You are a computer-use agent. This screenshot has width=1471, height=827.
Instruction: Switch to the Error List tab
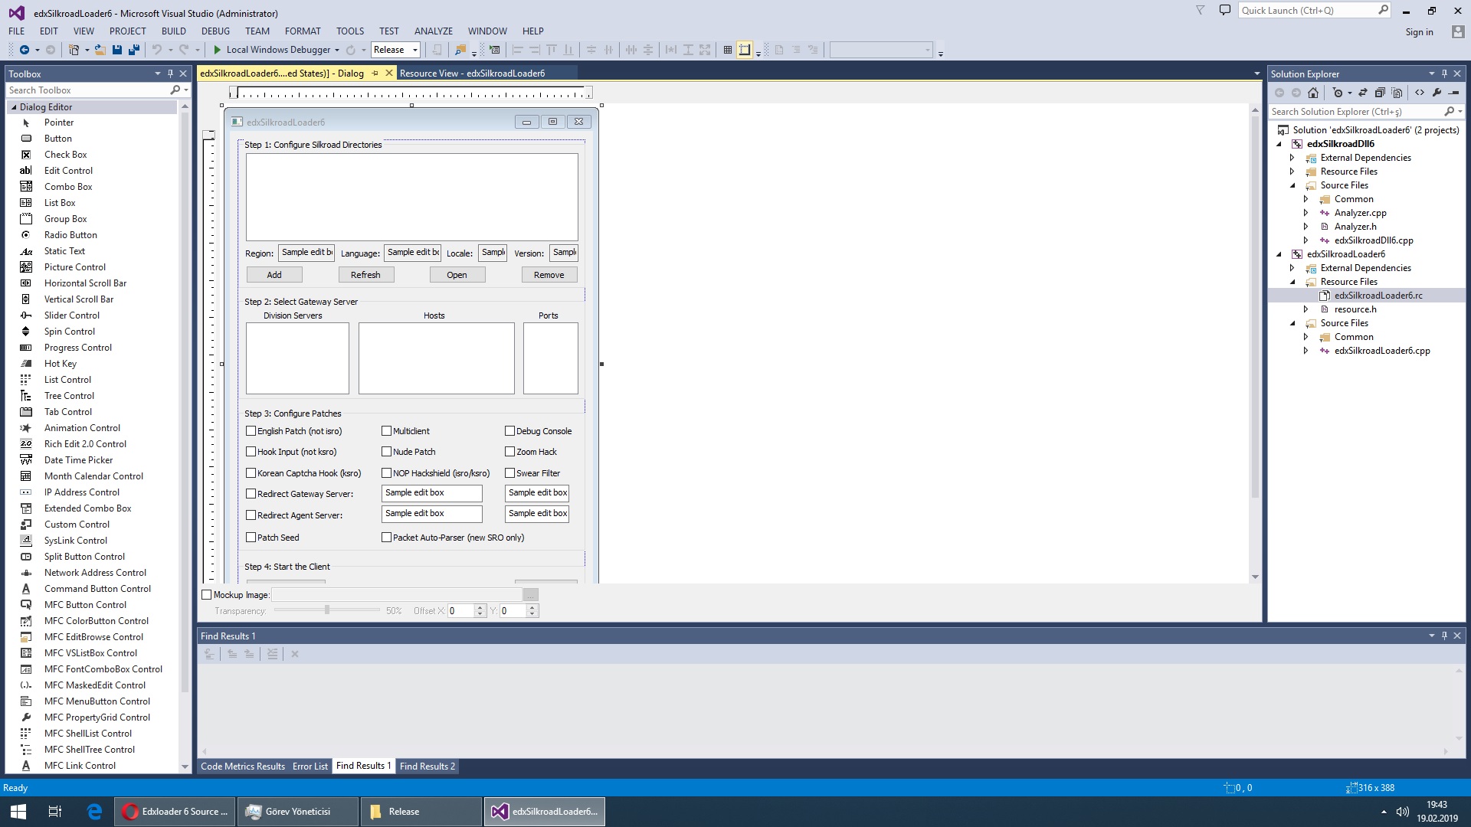(310, 767)
